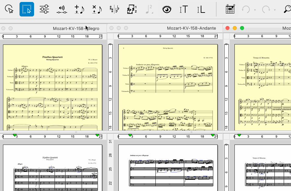Toggle the lyrics tool L icon

(x=201, y=9)
